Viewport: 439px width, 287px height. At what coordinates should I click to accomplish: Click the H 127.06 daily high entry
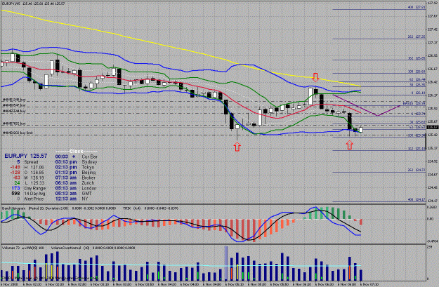click(27, 167)
